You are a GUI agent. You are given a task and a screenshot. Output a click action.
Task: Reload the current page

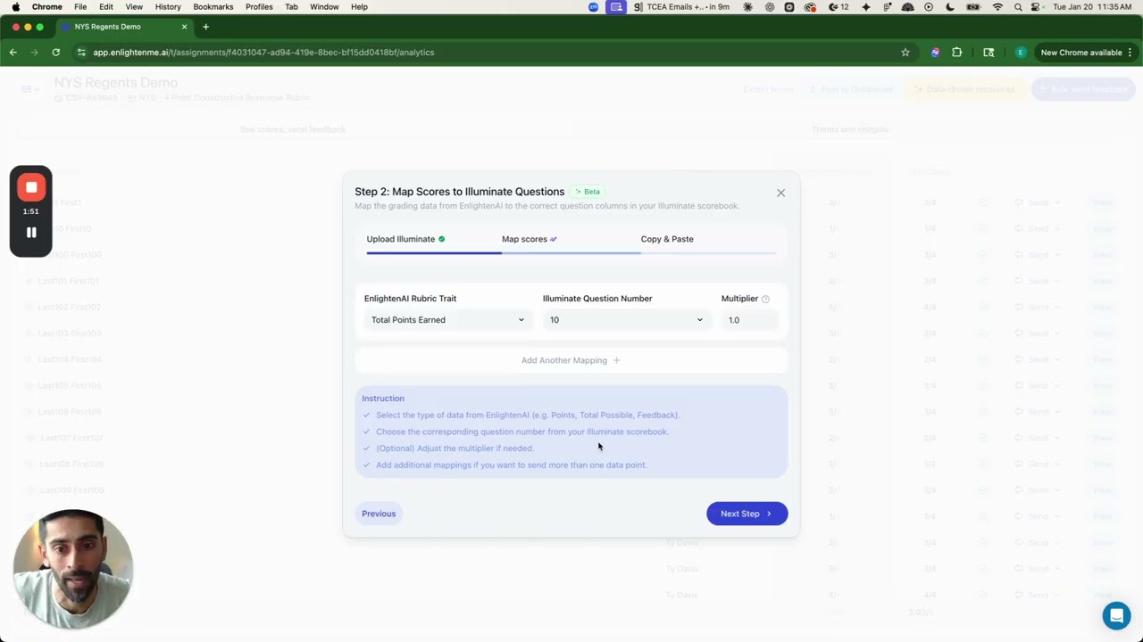(x=55, y=53)
